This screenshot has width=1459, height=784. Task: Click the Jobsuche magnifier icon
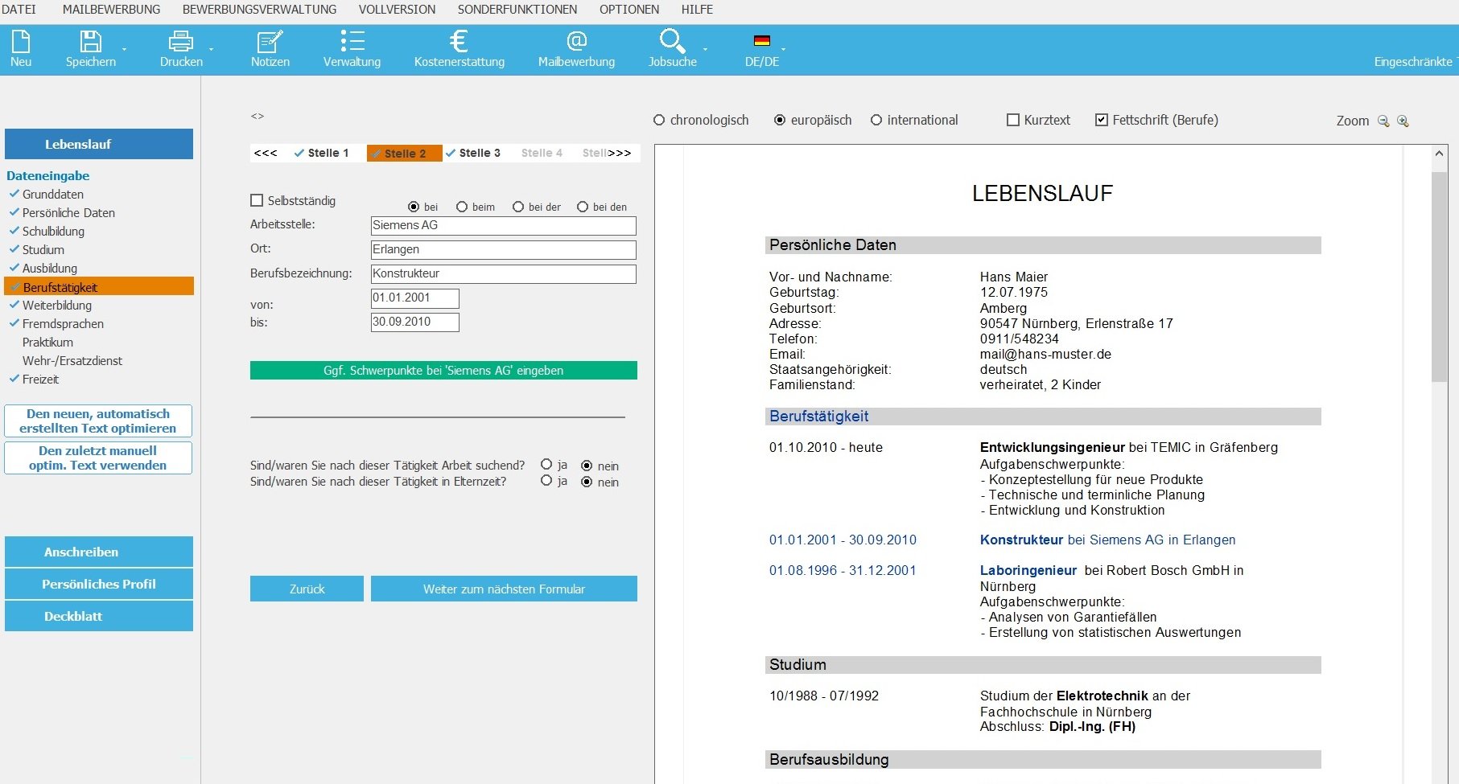[x=671, y=41]
